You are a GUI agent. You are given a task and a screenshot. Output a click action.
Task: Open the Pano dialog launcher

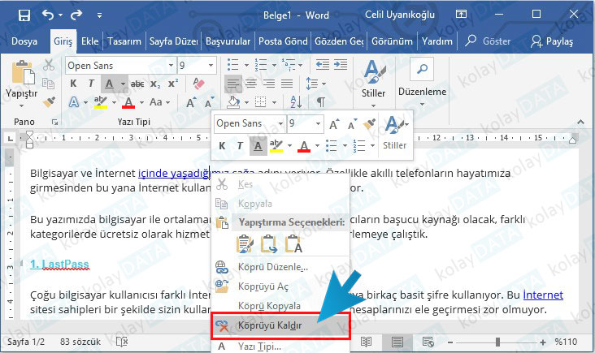pos(55,123)
